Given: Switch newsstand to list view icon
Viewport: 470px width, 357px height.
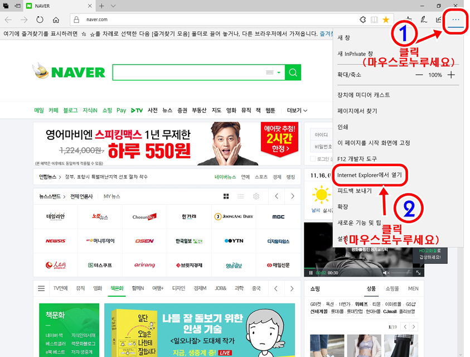Looking at the screenshot, I should [x=240, y=196].
